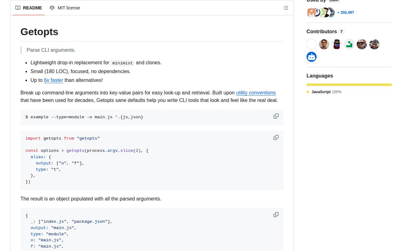402x251 pixels.
Task: Open the grey-capped last contributor avatar in first row
Action: 374,44
